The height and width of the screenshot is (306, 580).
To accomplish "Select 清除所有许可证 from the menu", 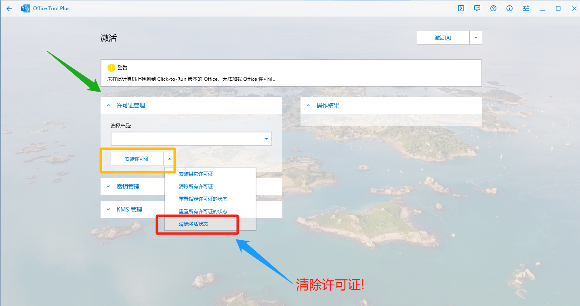I will 210,187.
